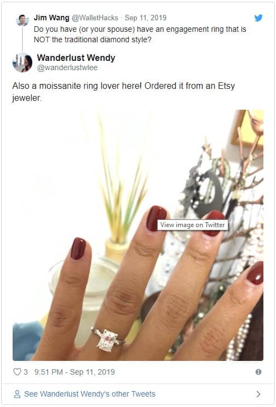This screenshot has width=276, height=407.
Task: Open the ring hand photo
Action: coord(138,235)
